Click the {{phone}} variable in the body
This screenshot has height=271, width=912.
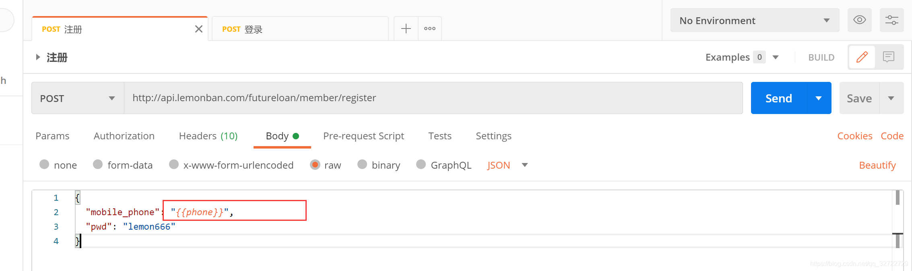[x=199, y=212]
